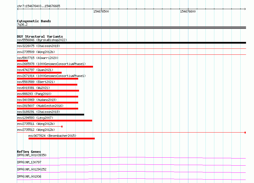Click the 7q36.2 band label
The image size is (254, 183).
22,25
